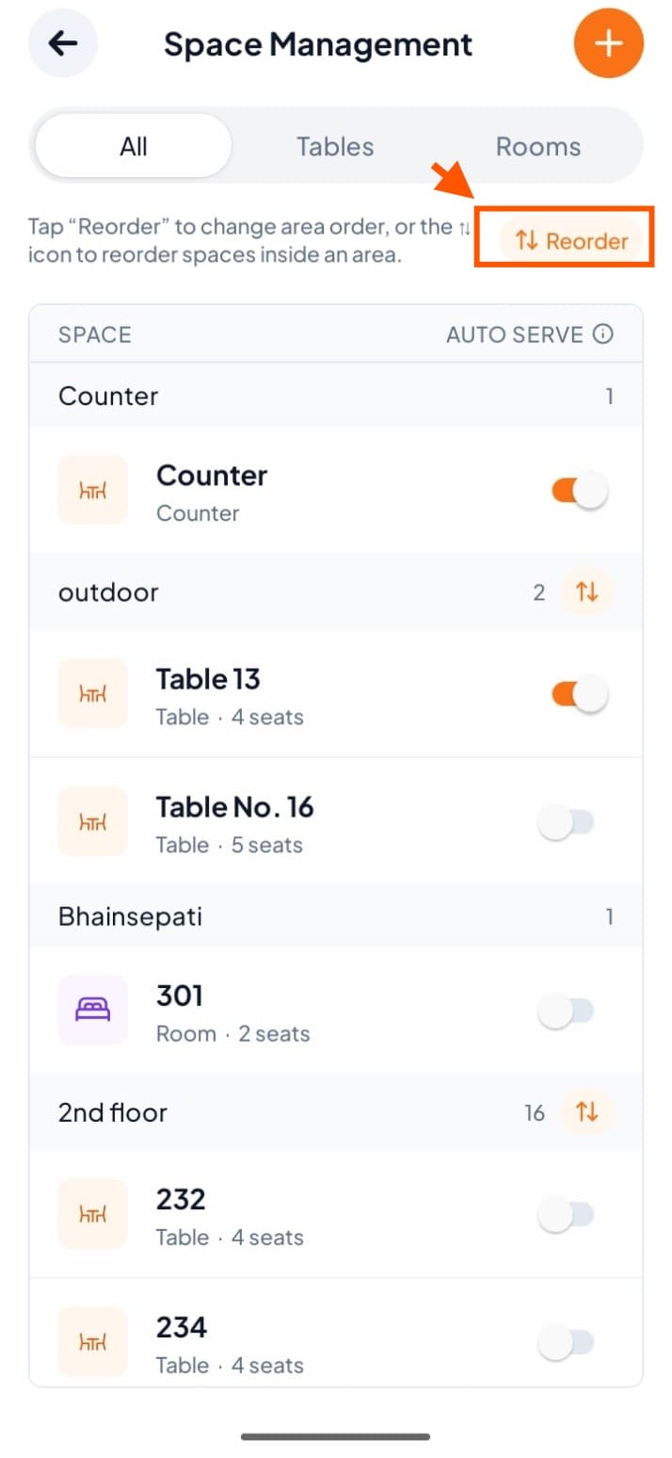This screenshot has width=672, height=1458.
Task: Tap the bed icon for room 301
Action: (x=92, y=1010)
